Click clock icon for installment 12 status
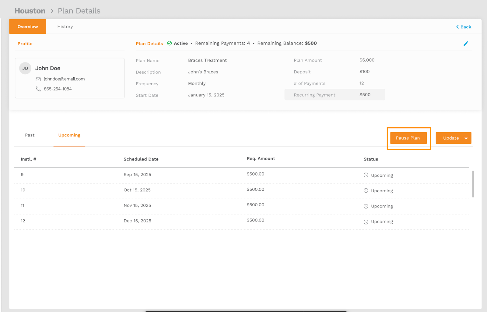This screenshot has height=312, width=487. pos(366,222)
